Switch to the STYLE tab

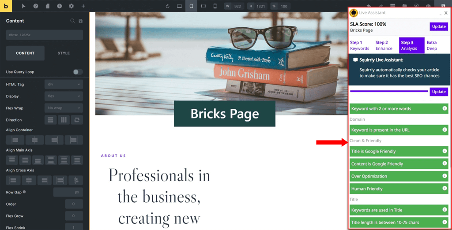64,53
